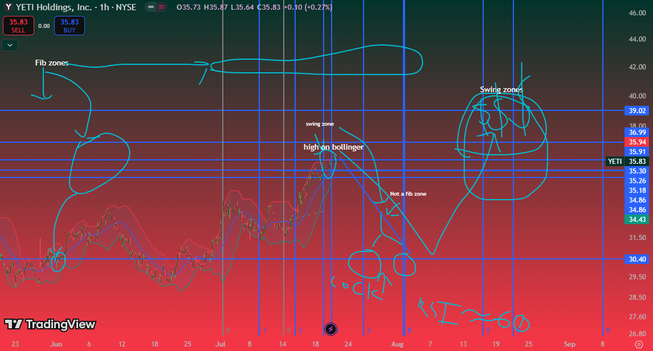Click the blue 35.83 BUY button
This screenshot has width=653, height=351.
click(x=70, y=26)
